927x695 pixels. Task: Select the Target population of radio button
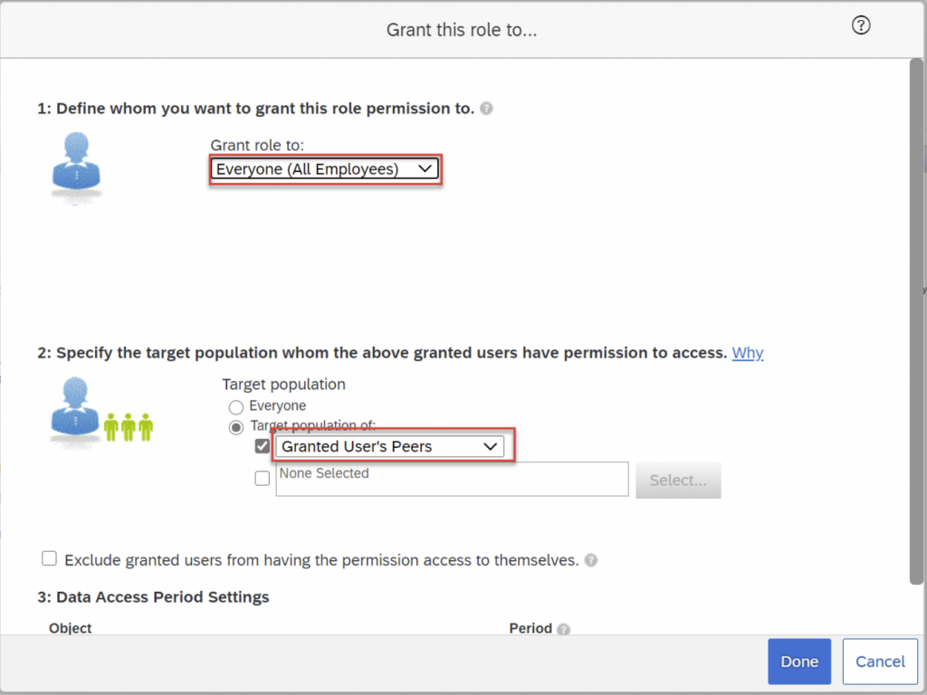point(236,427)
